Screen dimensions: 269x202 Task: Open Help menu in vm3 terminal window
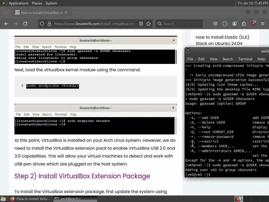261,59
